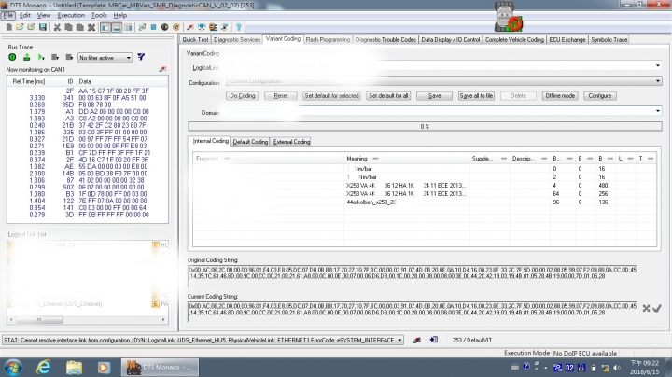The height and width of the screenshot is (377, 672).
Task: Switch to the Symbolic Trace tab
Action: point(609,39)
